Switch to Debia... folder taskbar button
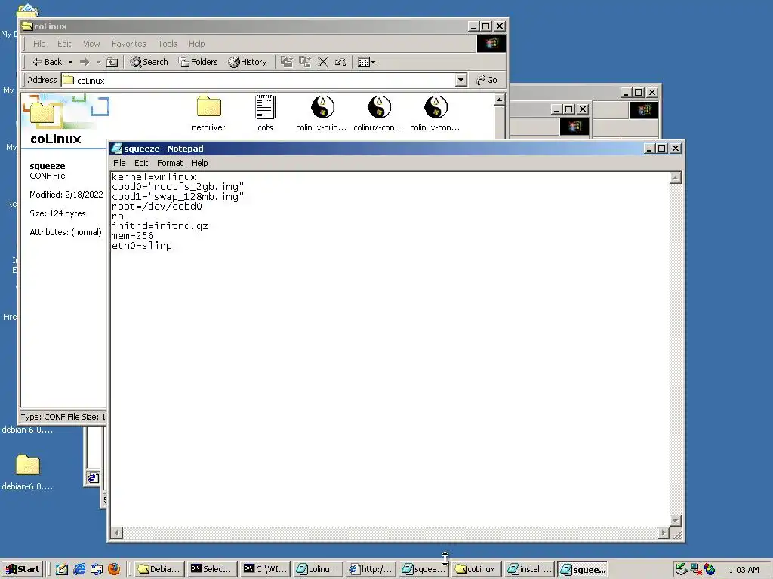This screenshot has height=579, width=773. point(159,569)
